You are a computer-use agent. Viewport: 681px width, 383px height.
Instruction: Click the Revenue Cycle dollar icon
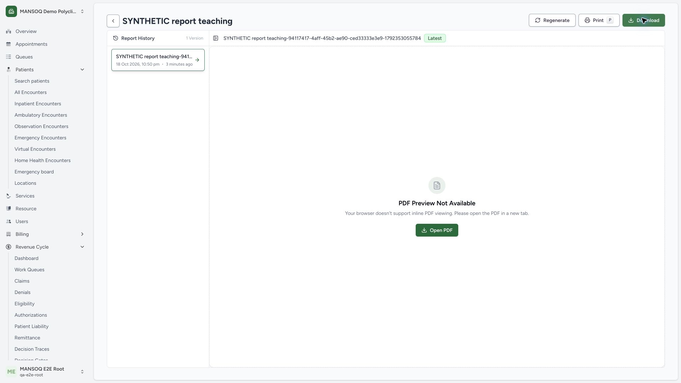coord(9,247)
